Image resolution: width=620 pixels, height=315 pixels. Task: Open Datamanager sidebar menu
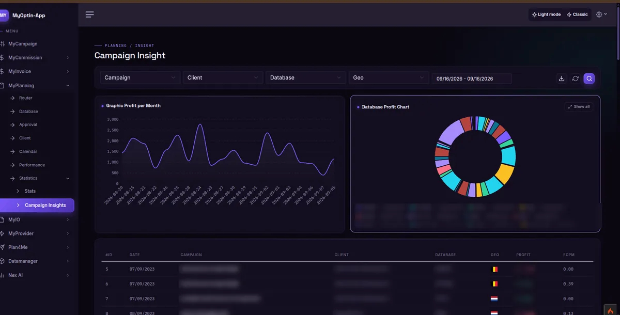(23, 261)
